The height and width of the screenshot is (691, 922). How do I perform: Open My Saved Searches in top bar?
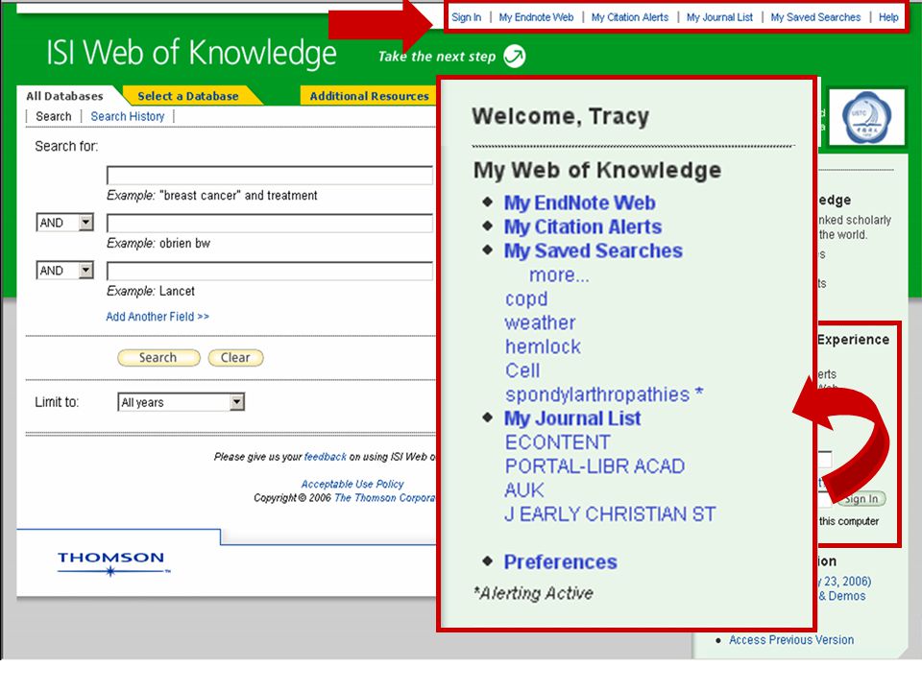(x=815, y=17)
